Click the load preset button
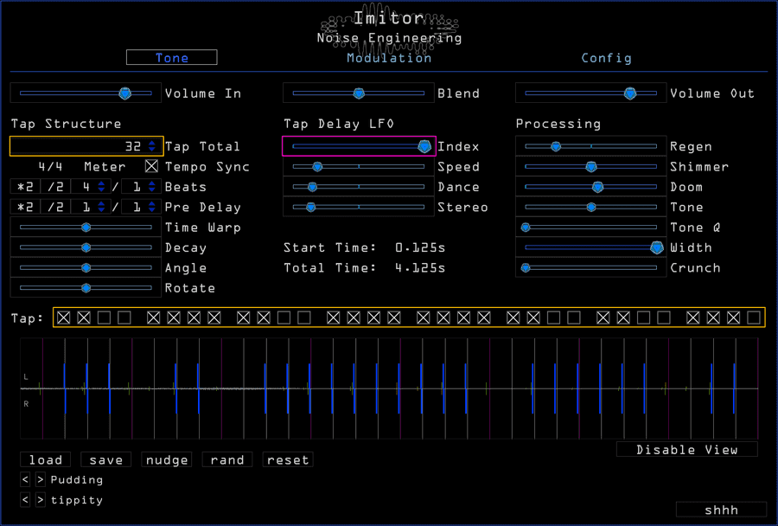 tap(46, 460)
